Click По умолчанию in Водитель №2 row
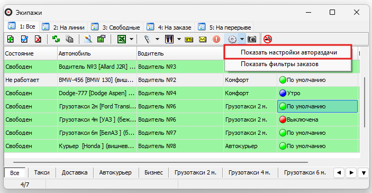 point(317,80)
